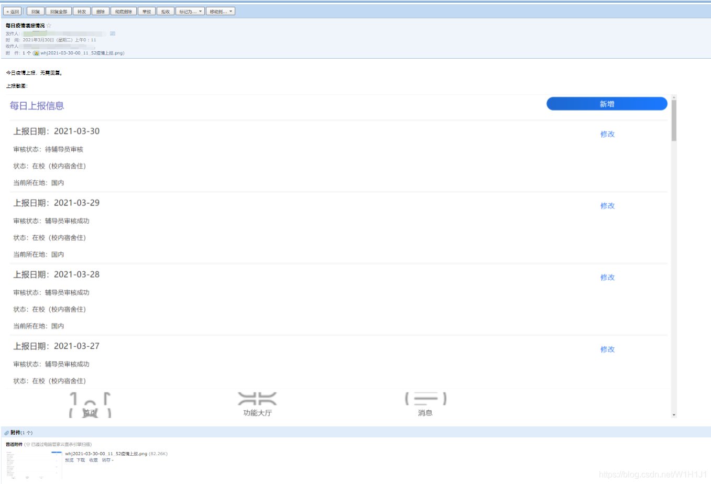Click 修改 for report 2021-03-30
The height and width of the screenshot is (484, 711).
point(607,134)
